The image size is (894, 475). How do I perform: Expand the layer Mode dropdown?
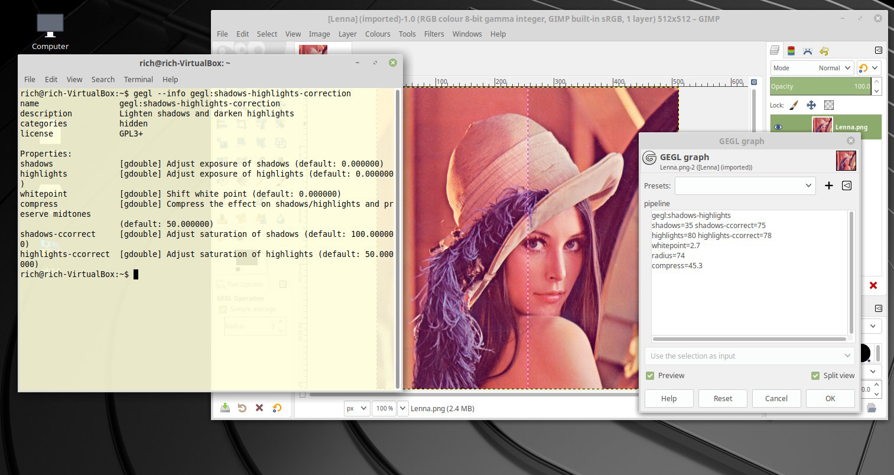tap(812, 68)
